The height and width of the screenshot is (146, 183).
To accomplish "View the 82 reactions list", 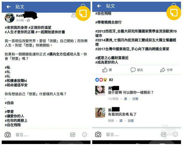I will pos(104,80).
